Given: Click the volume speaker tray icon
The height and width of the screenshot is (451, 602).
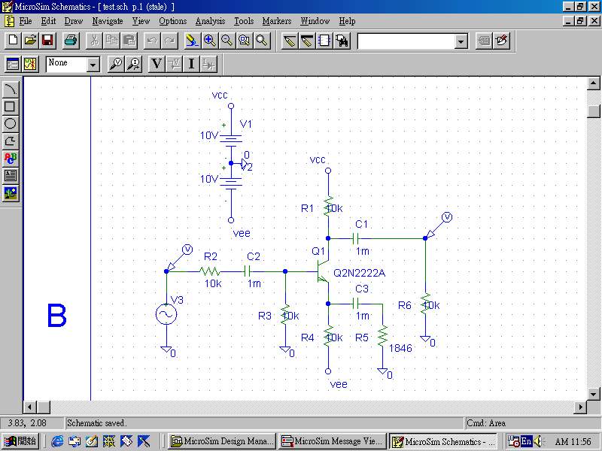Looking at the screenshot, I should point(538,441).
